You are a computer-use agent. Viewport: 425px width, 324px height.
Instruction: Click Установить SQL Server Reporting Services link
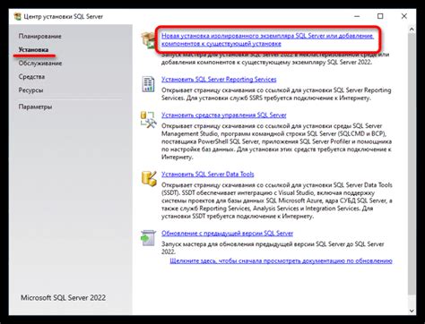click(x=219, y=80)
